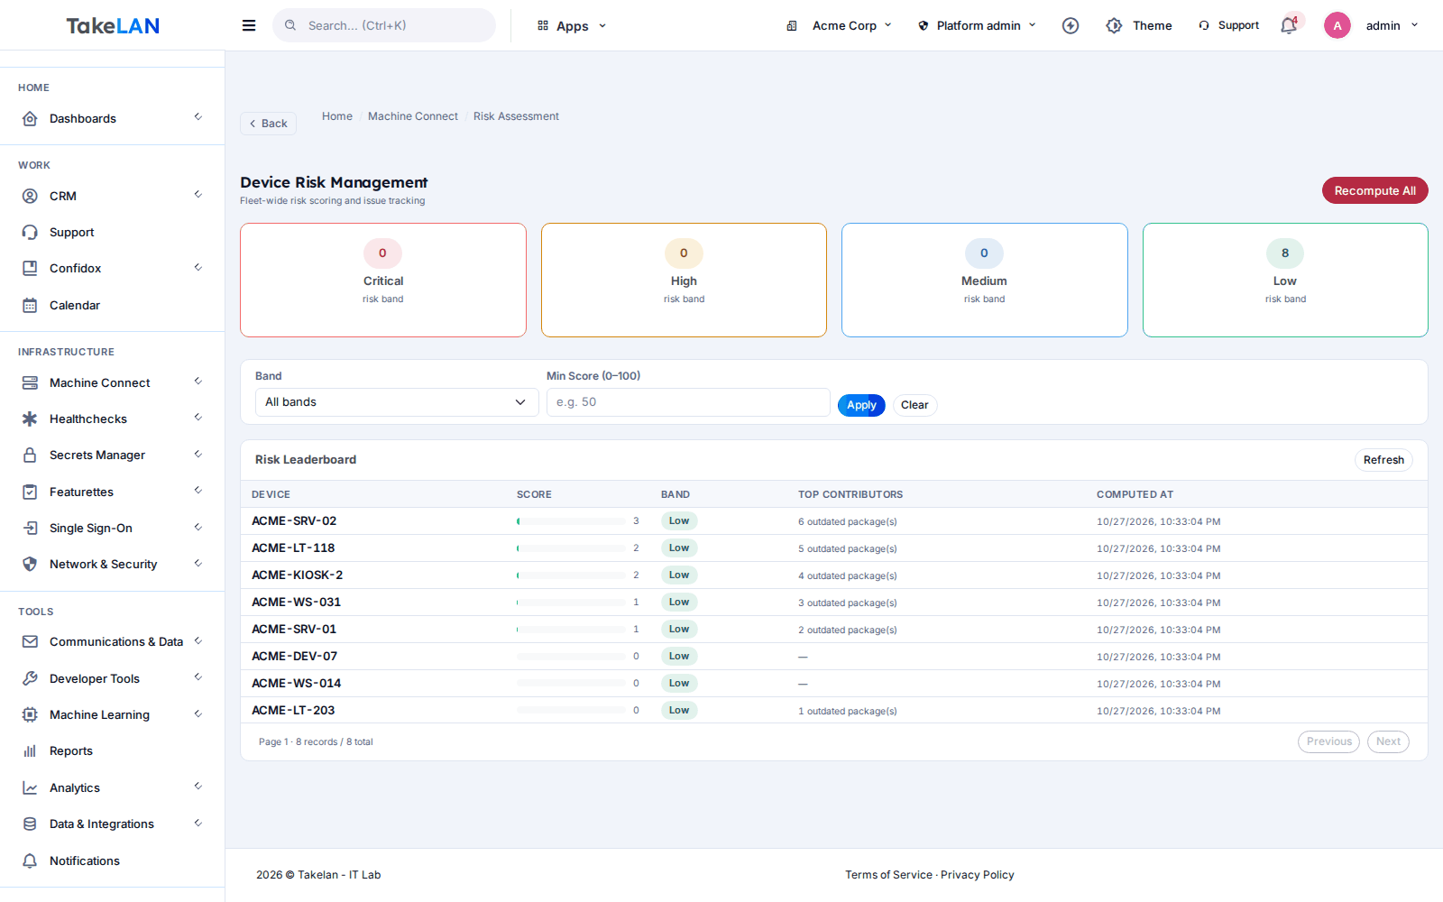The height and width of the screenshot is (902, 1443).
Task: Select the Critical risk band card
Action: coord(383,280)
